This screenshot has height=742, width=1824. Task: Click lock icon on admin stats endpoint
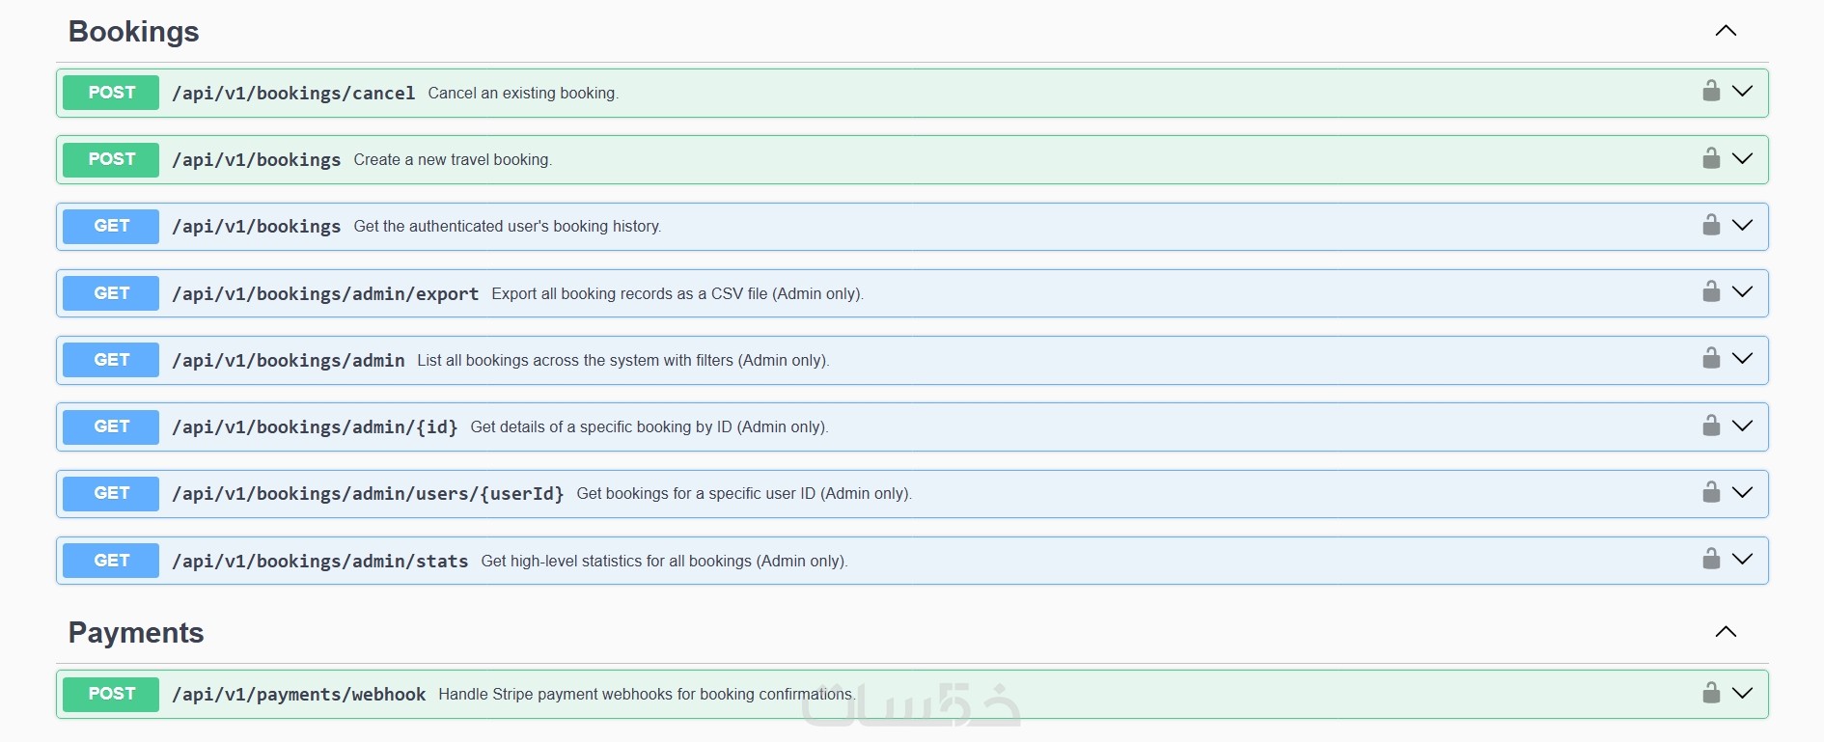tap(1711, 560)
